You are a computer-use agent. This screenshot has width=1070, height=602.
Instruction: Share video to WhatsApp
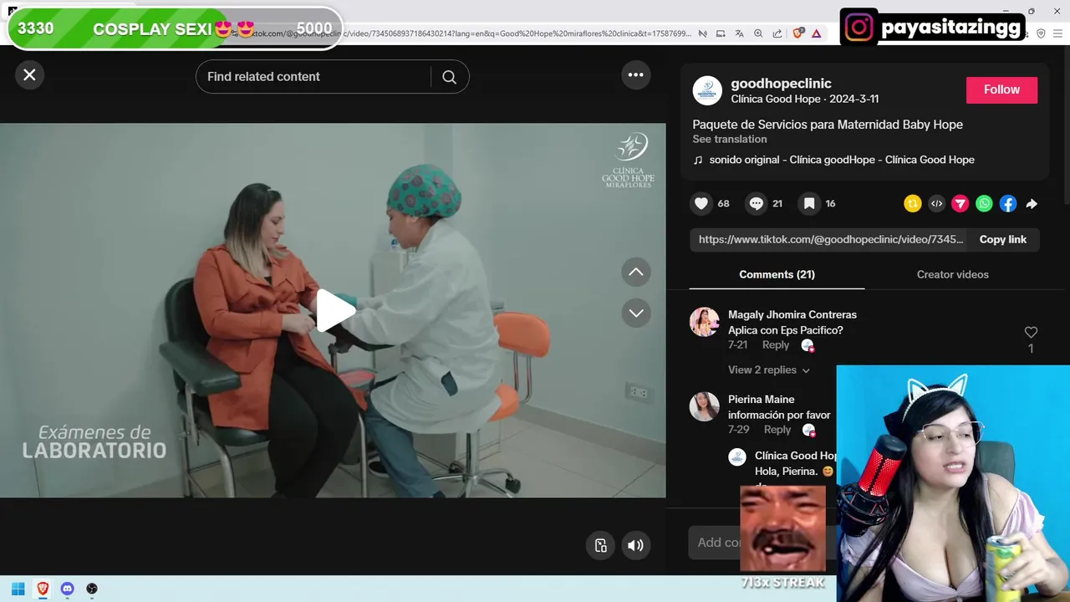985,203
